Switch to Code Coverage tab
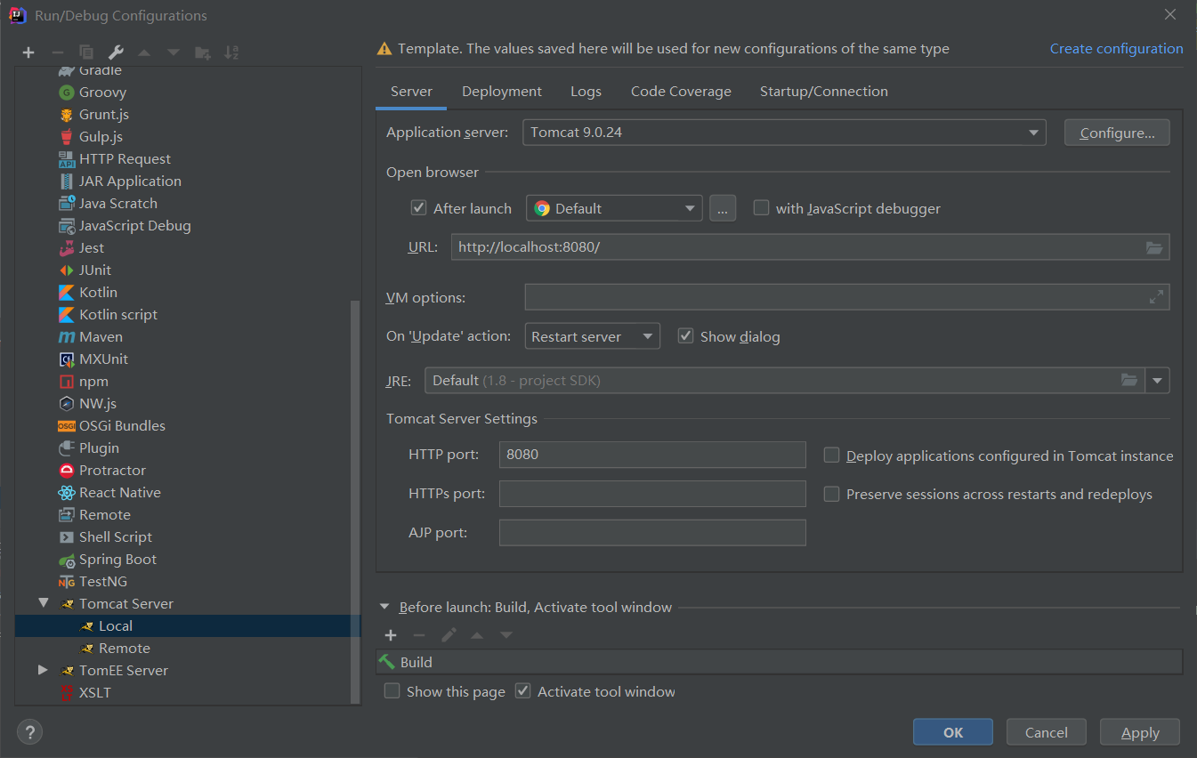 click(x=681, y=92)
